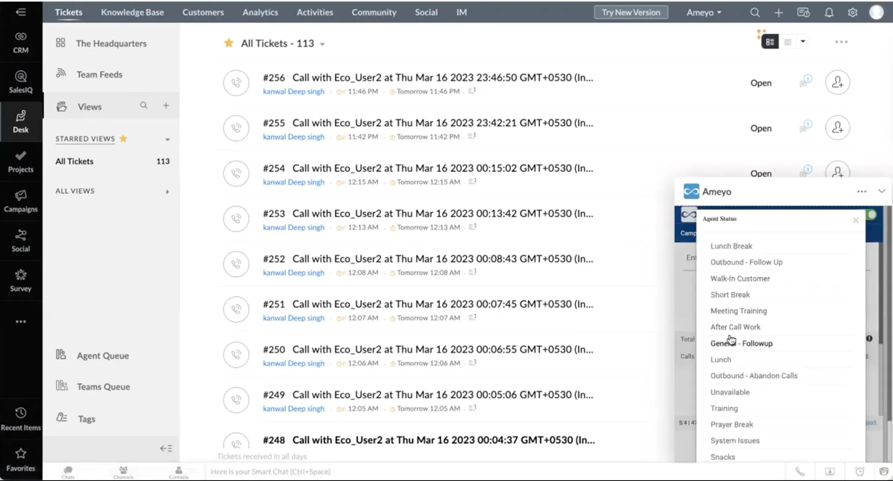Open the view layout dropdown arrow
The width and height of the screenshot is (893, 481).
(802, 41)
